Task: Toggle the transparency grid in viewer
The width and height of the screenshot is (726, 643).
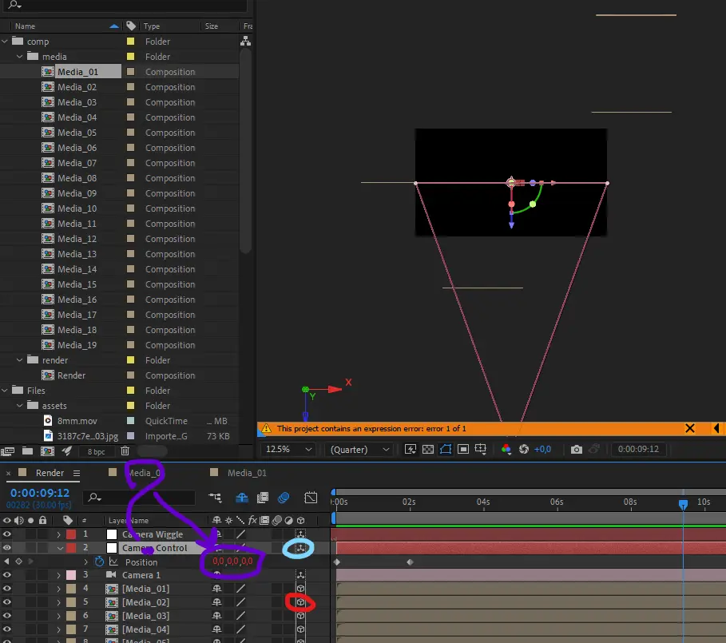Action: pos(428,450)
